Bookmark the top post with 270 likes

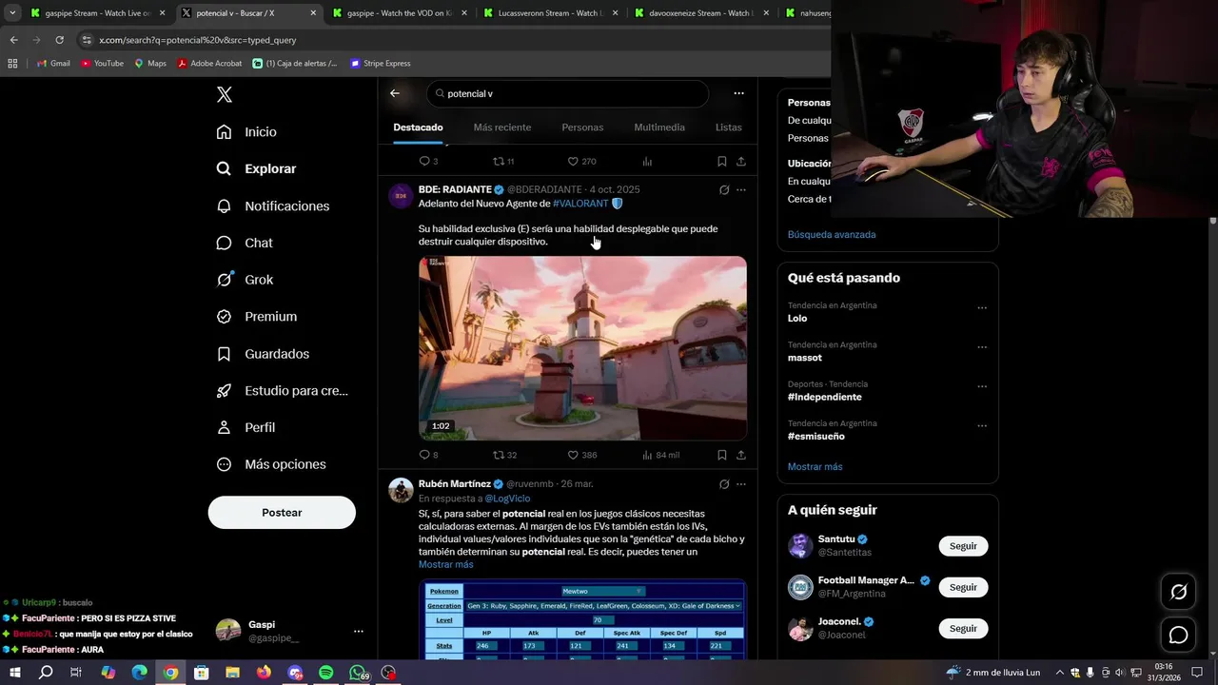click(722, 161)
